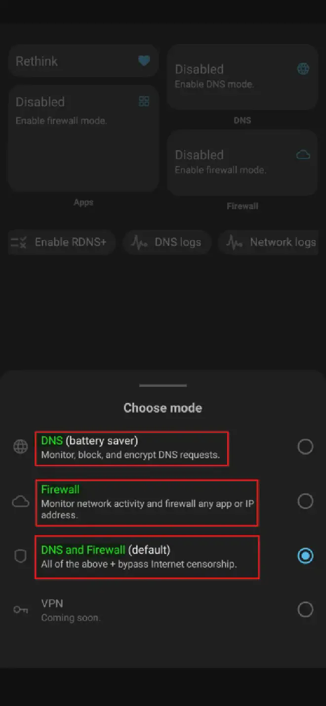Image resolution: width=326 pixels, height=706 pixels.
Task: Click the globe icon on DNS card
Action: pyautogui.click(x=303, y=69)
